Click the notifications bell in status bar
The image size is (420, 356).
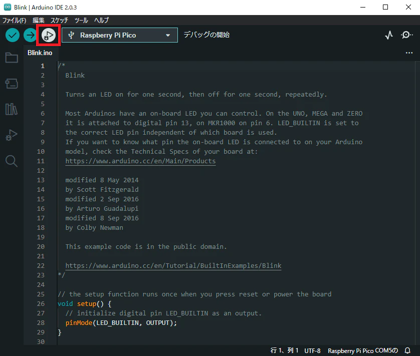(x=407, y=350)
